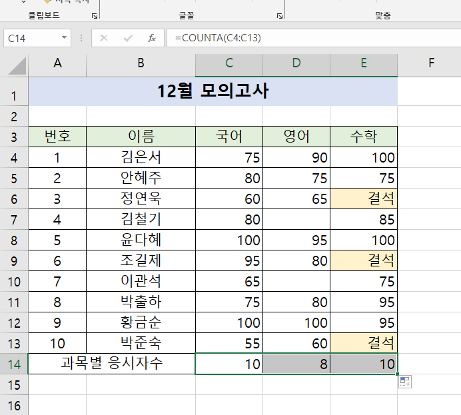Viewport: 461px width, 415px height.
Task: Select the '수학' header cell
Action: (x=364, y=137)
